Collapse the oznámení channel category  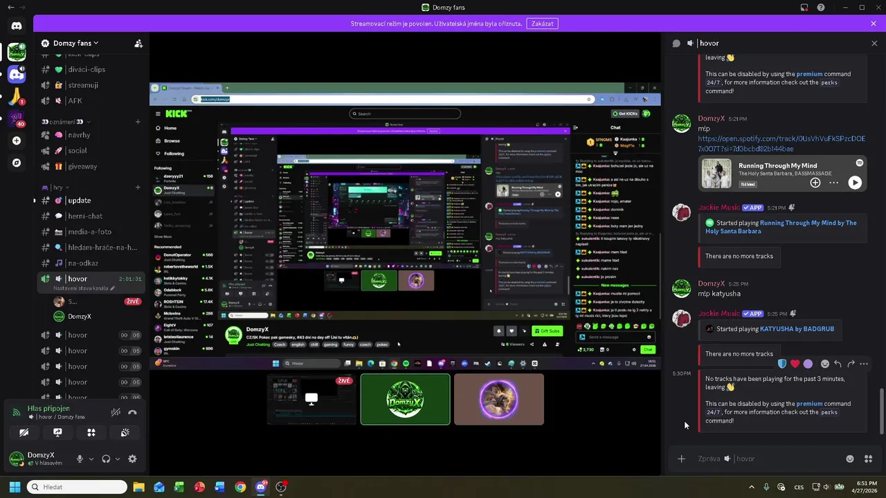pyautogui.click(x=67, y=122)
